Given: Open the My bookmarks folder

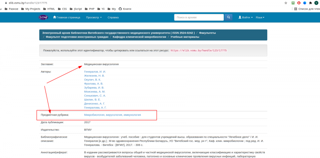Looking at the screenshot, I should [112, 9].
